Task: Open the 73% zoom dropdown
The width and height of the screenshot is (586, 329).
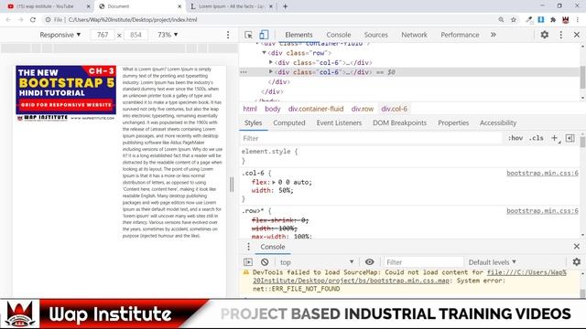Action: point(168,35)
